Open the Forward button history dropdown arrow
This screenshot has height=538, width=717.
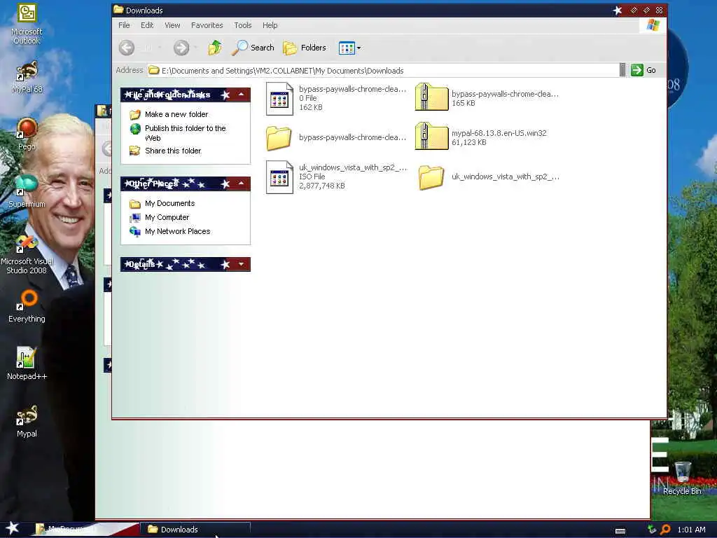pyautogui.click(x=196, y=48)
